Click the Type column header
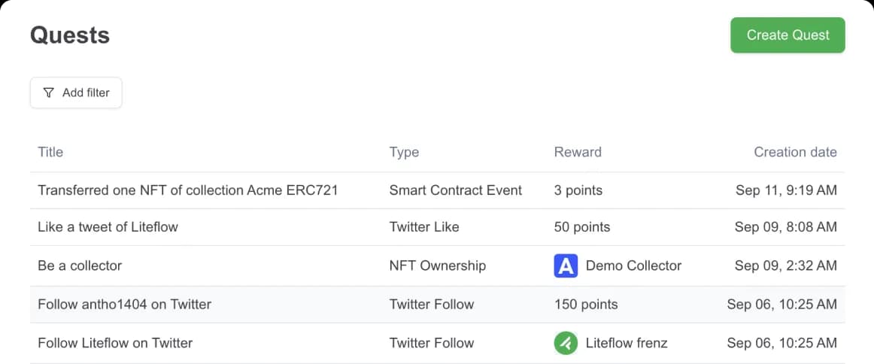The image size is (874, 364). click(x=404, y=152)
